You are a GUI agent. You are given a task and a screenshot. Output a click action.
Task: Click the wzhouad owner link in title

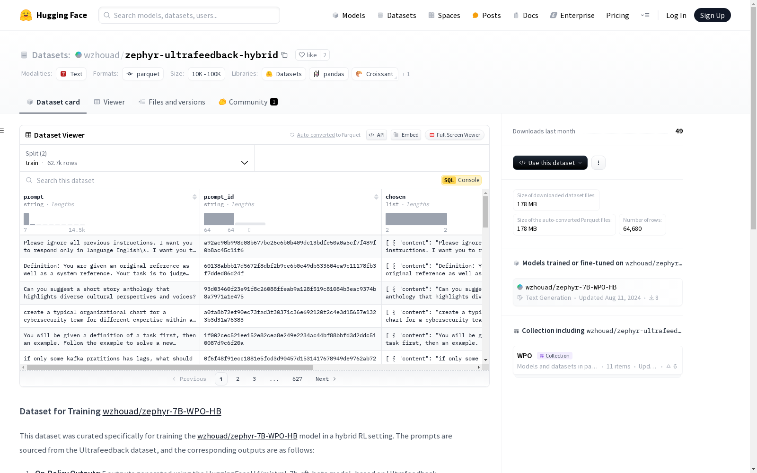[101, 55]
